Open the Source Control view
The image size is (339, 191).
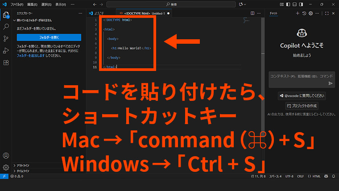6,38
